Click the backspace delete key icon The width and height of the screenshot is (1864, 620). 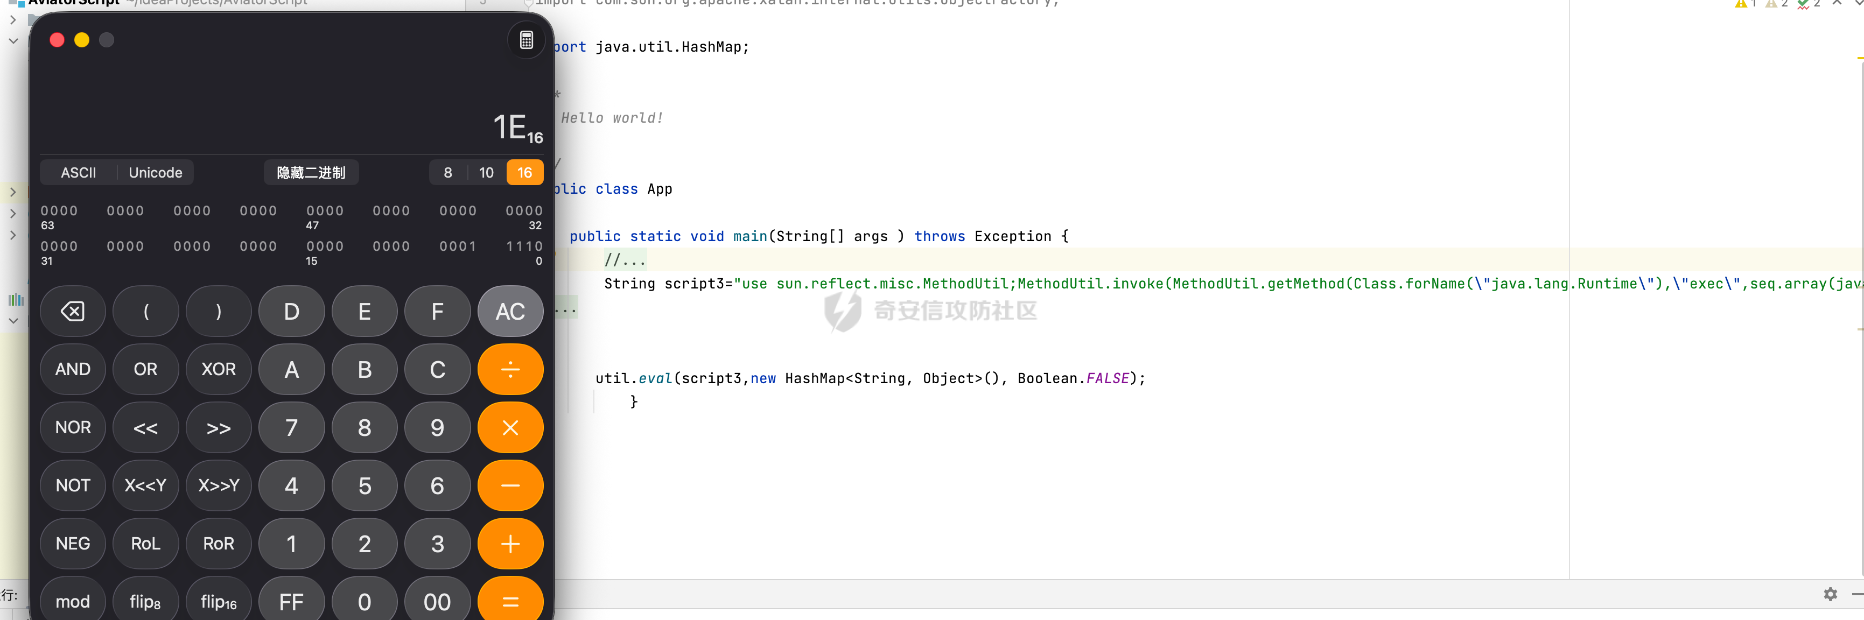[x=72, y=311]
